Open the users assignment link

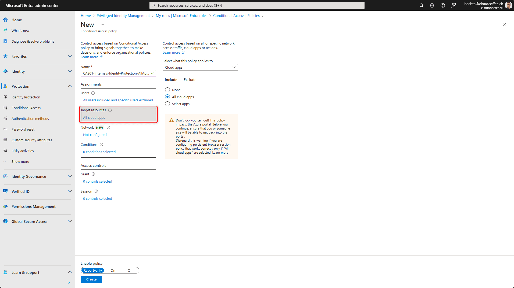(x=118, y=100)
